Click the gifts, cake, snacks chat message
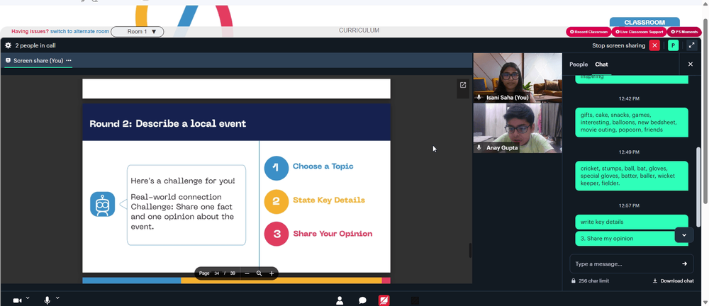 click(631, 122)
